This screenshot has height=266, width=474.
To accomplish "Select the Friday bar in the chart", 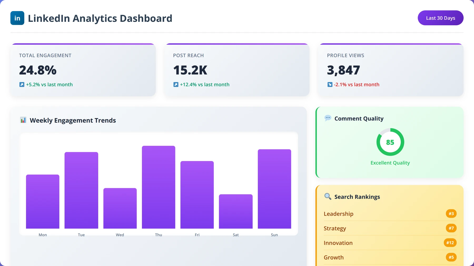I will [197, 195].
